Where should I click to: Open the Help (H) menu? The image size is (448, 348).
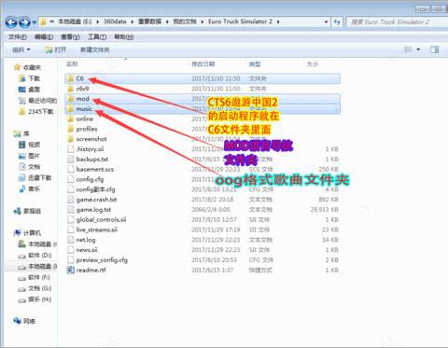coord(124,37)
